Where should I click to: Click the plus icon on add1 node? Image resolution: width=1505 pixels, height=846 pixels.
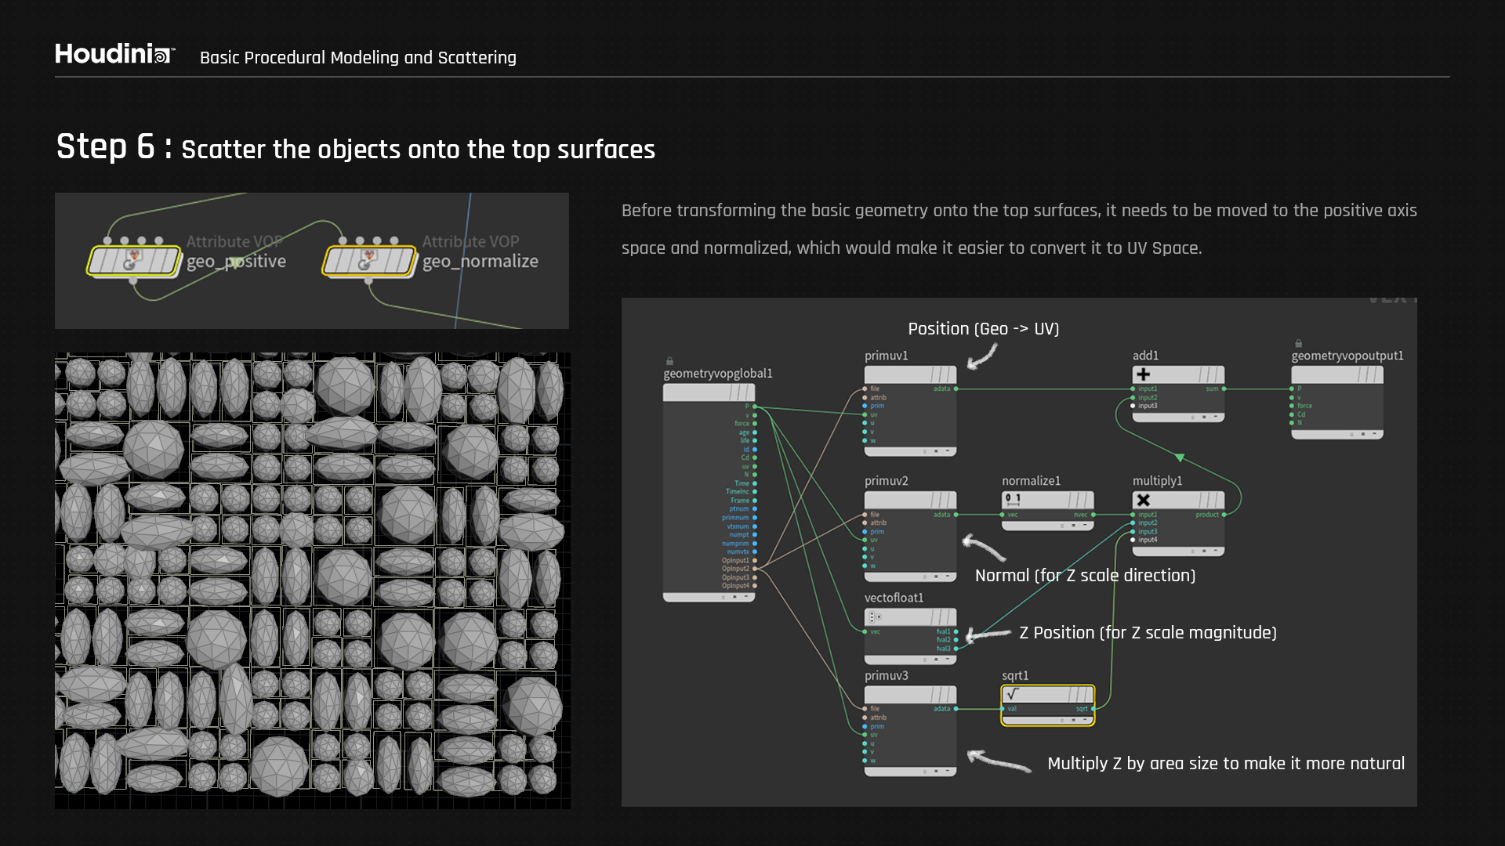(1144, 374)
